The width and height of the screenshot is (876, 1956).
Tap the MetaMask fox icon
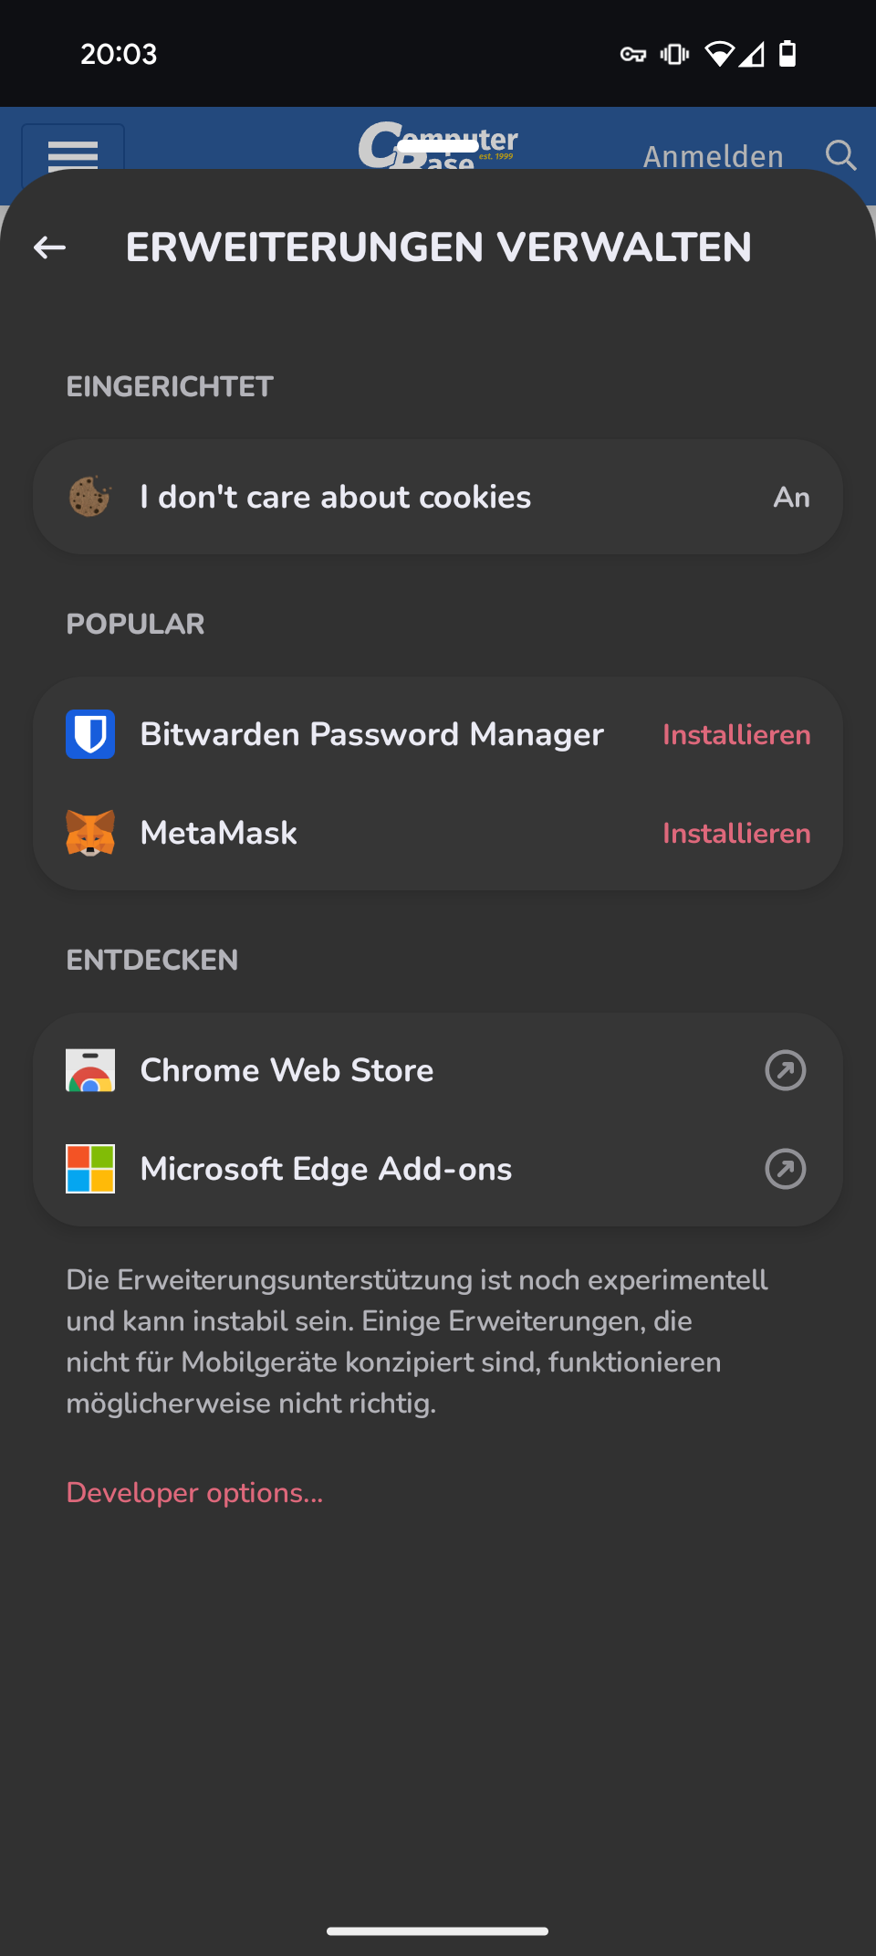90,833
